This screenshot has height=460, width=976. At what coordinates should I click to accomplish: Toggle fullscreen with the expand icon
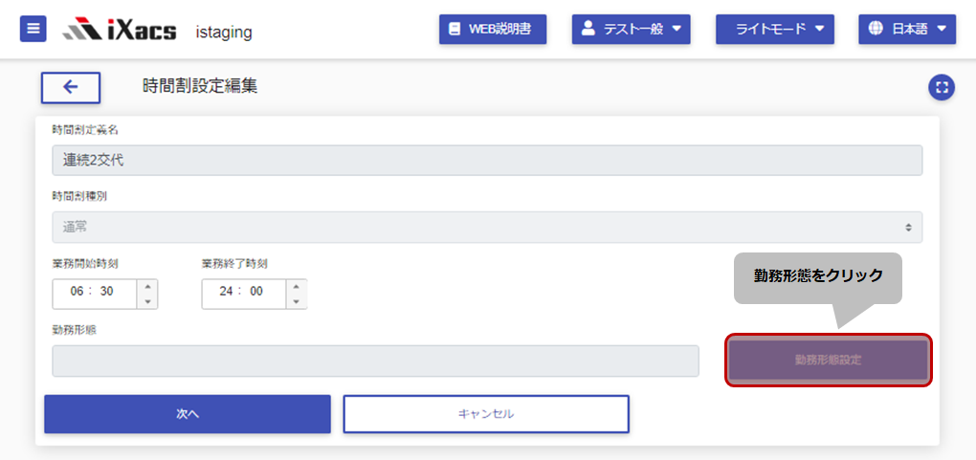[942, 88]
